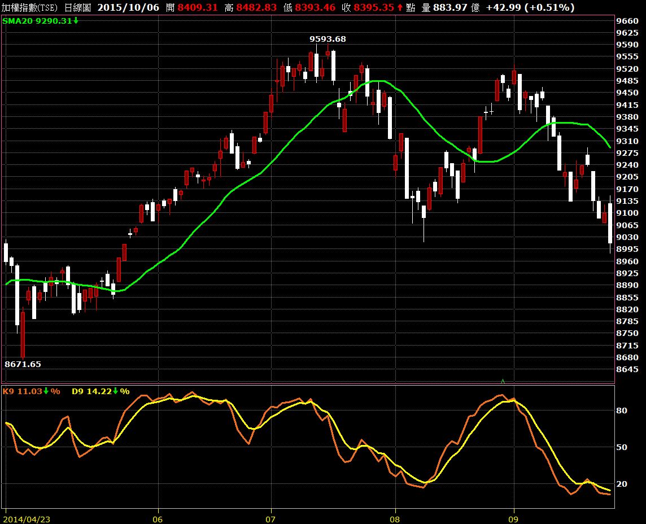Click the 9100 price axis label
The width and height of the screenshot is (646, 524).
627,213
